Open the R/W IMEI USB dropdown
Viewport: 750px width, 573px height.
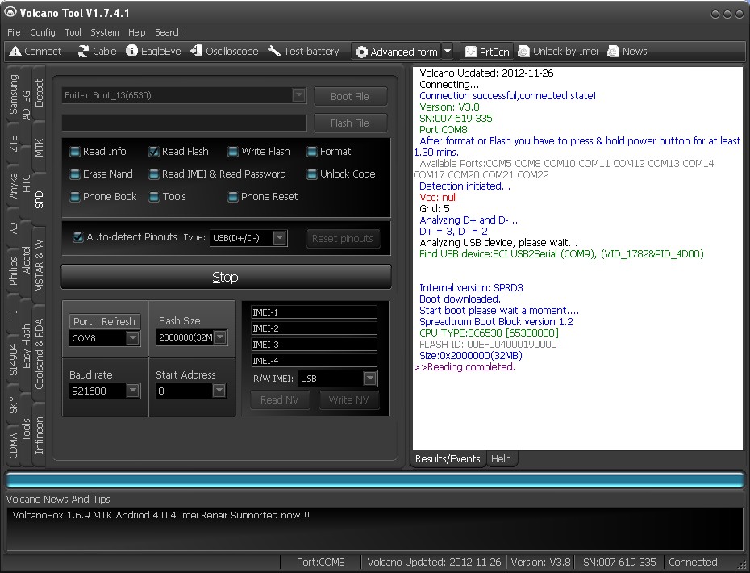(369, 379)
